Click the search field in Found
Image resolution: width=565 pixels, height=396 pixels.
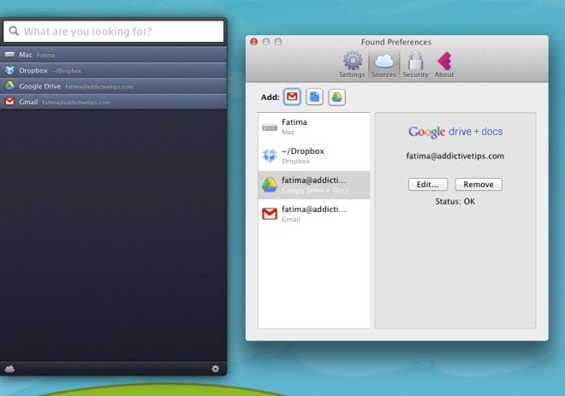(x=114, y=32)
